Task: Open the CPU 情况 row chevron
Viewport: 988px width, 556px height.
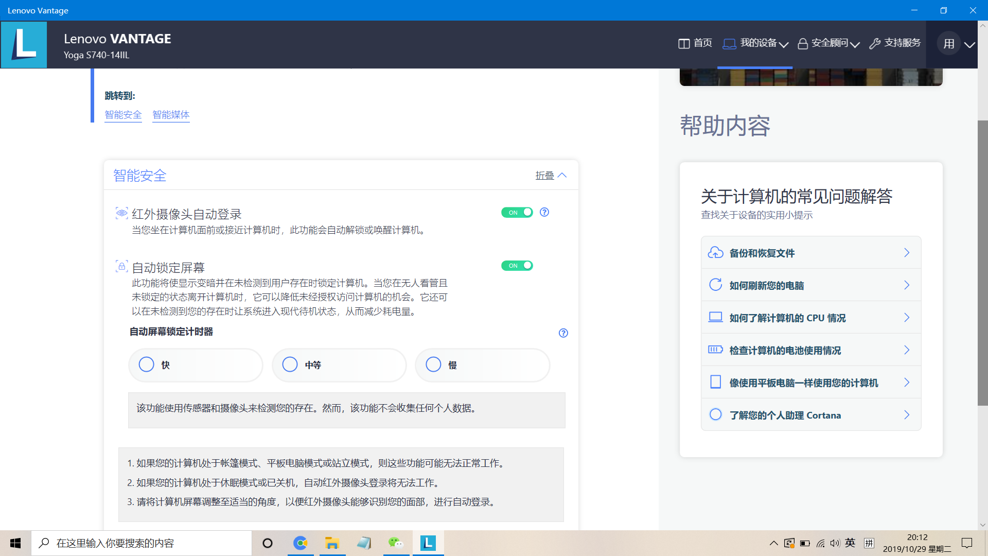Action: click(x=907, y=318)
